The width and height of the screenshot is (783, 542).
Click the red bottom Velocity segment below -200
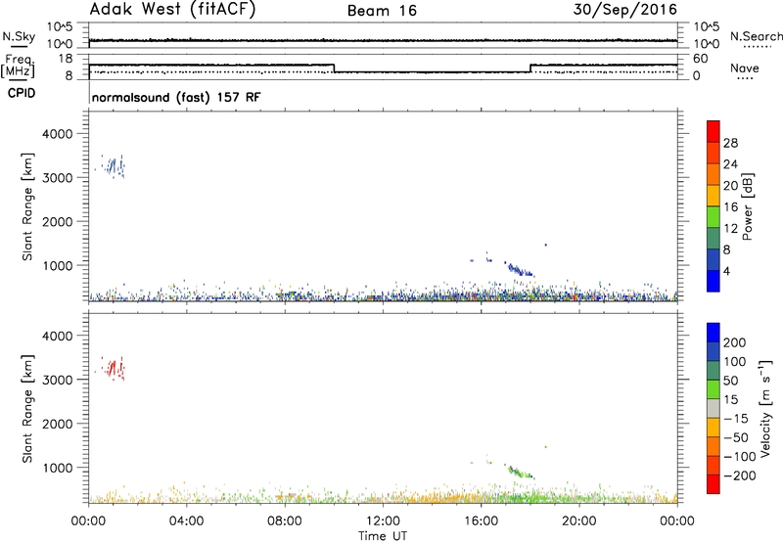pyautogui.click(x=714, y=483)
